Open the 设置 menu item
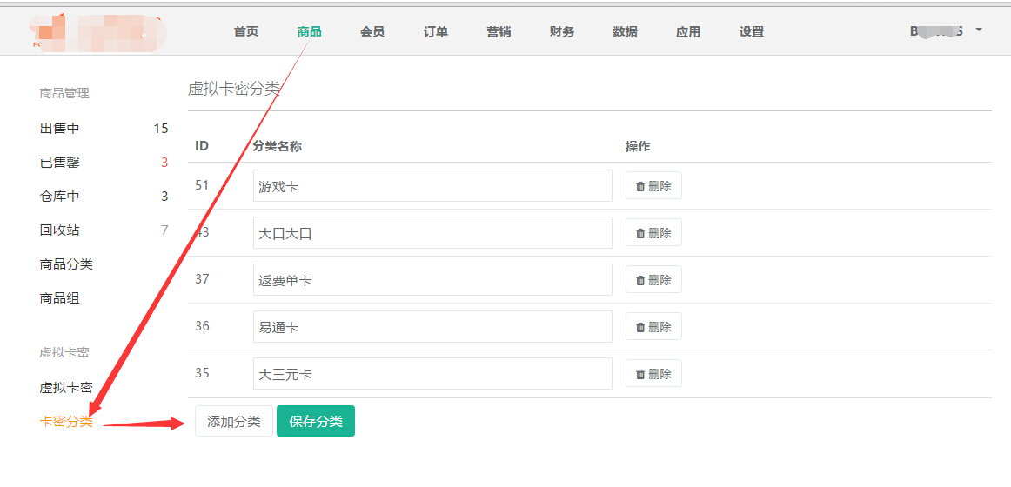This screenshot has height=487, width=1011. pos(751,31)
